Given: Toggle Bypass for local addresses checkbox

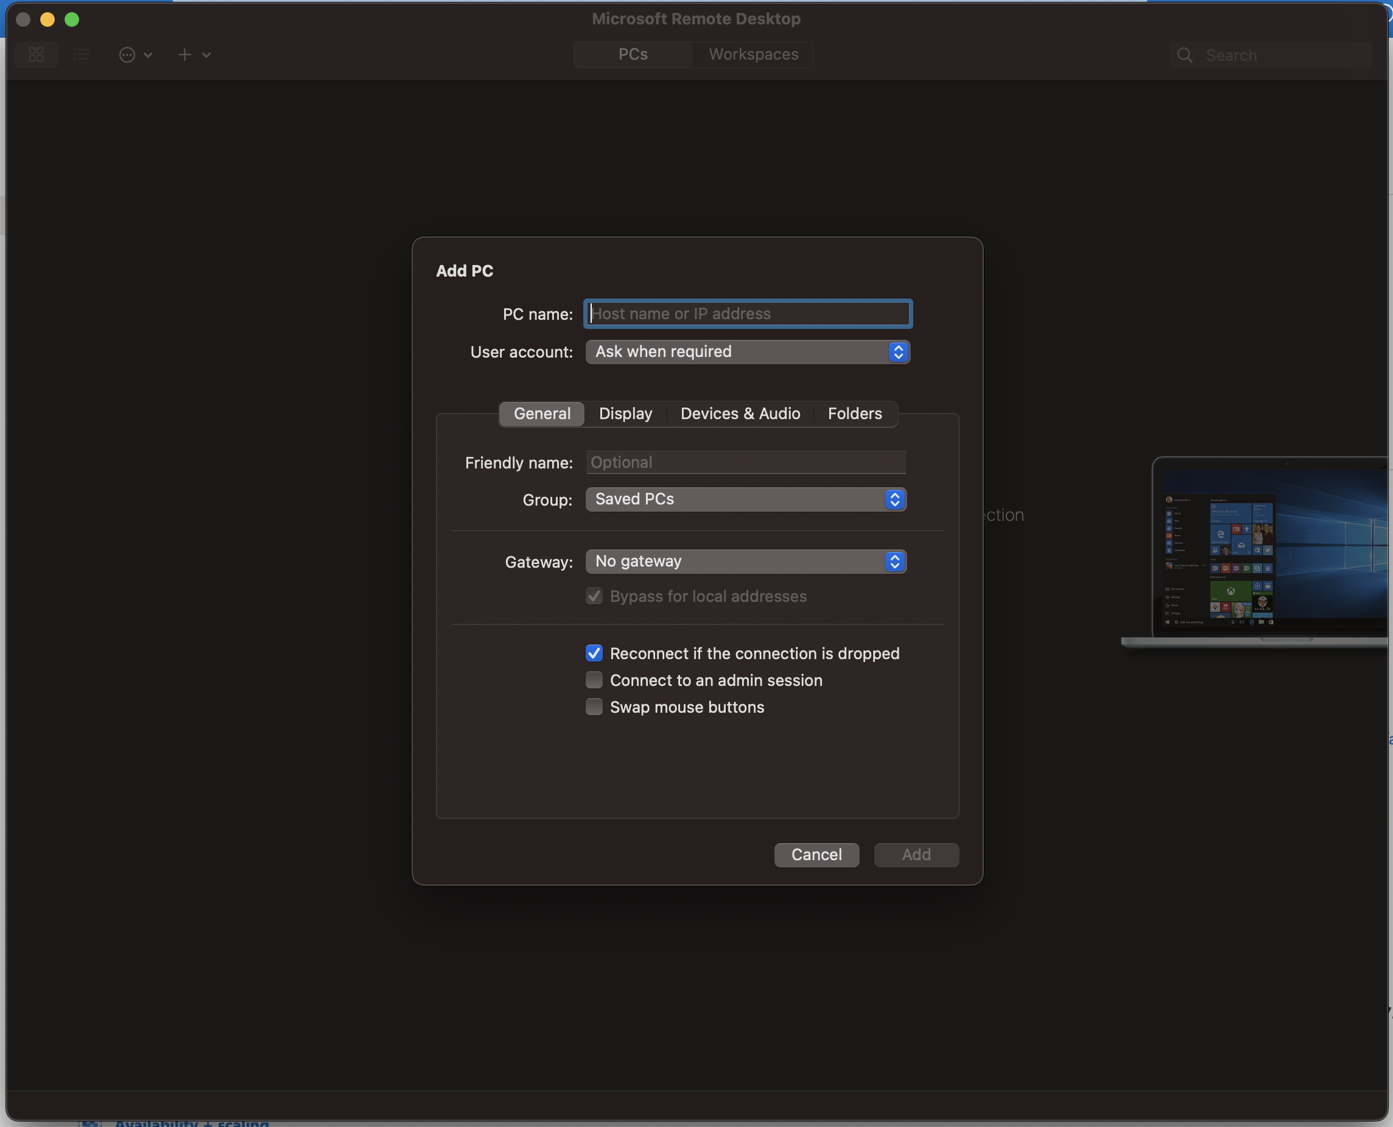Looking at the screenshot, I should (594, 596).
